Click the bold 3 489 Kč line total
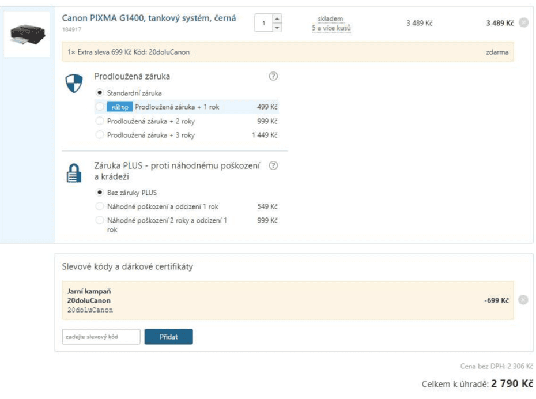The height and width of the screenshot is (399, 536). click(500, 23)
